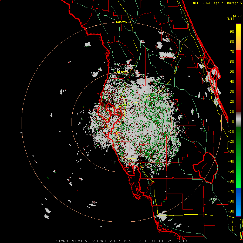Select the -60 value on velocity scale
Viewport: 243px width, 243px height.
click(x=231, y=181)
